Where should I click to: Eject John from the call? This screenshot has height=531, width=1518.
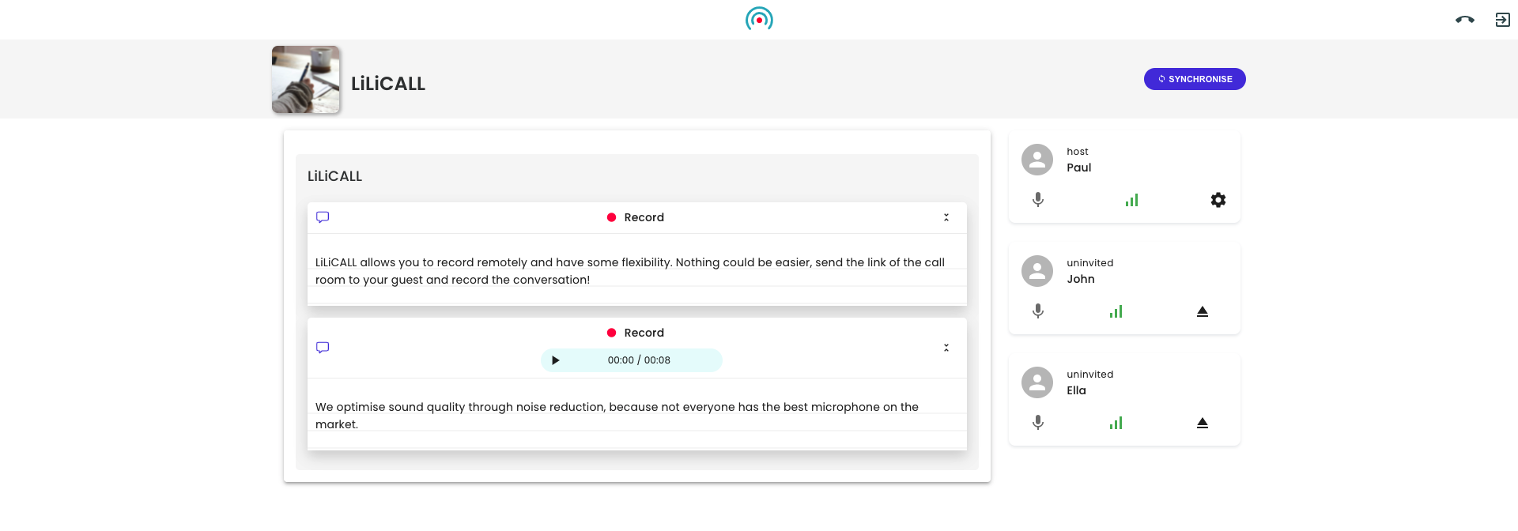coord(1203,311)
